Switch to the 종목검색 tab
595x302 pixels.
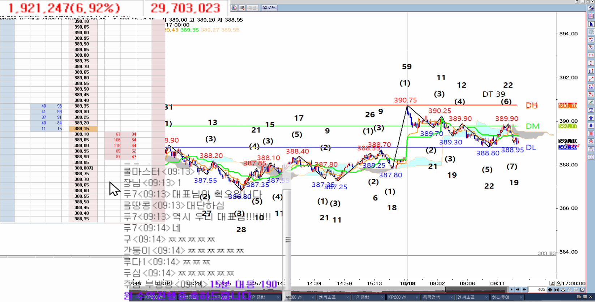(x=431, y=297)
